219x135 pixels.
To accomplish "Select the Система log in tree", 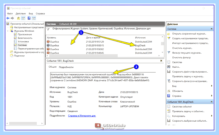I will [x=22, y=45].
